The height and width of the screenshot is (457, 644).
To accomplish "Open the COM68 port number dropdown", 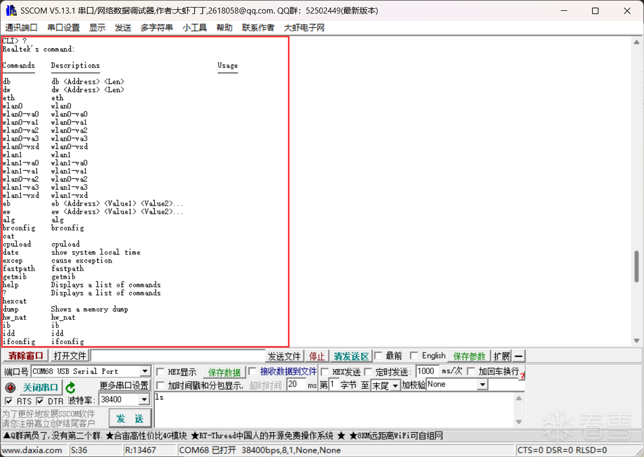I will point(145,371).
